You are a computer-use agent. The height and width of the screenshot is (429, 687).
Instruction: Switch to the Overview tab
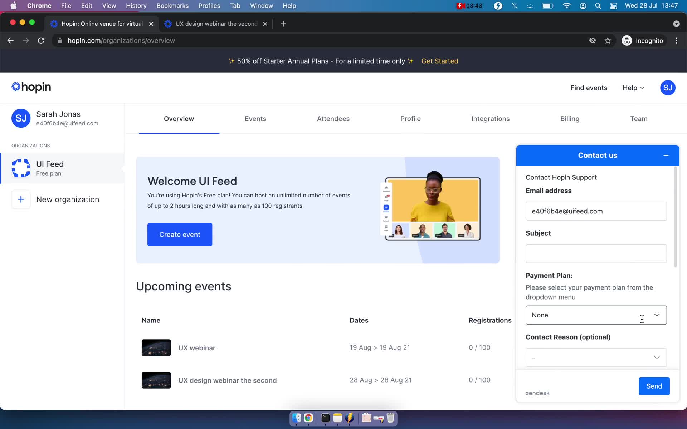(179, 119)
